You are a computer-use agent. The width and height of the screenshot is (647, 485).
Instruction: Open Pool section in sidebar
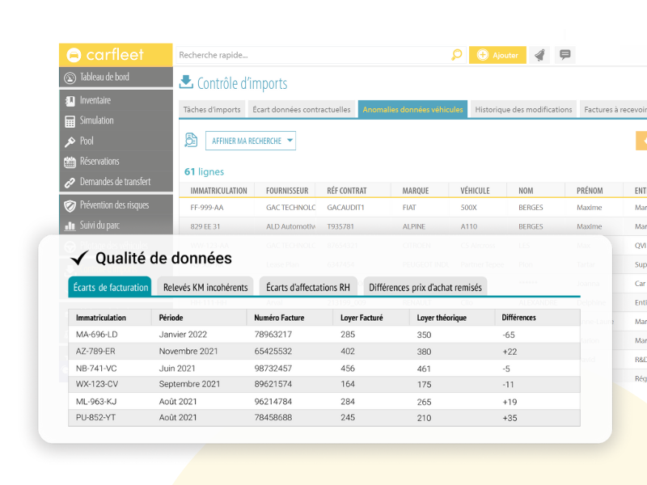point(87,141)
